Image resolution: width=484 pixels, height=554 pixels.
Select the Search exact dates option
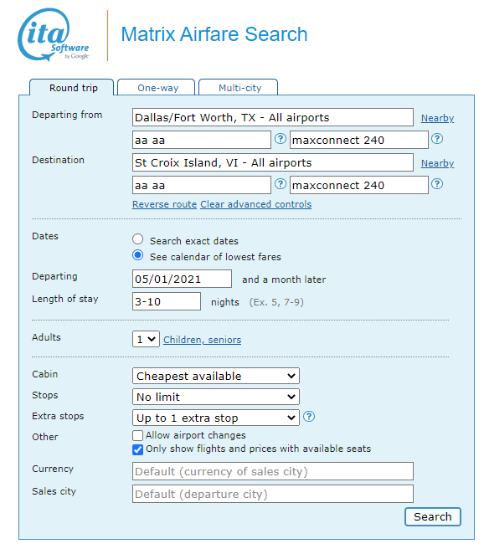click(138, 239)
